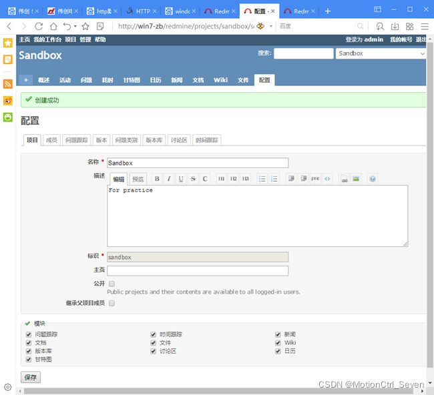The width and height of the screenshot is (434, 395).
Task: Uncheck 新闻 module checkbox
Action: (x=278, y=335)
